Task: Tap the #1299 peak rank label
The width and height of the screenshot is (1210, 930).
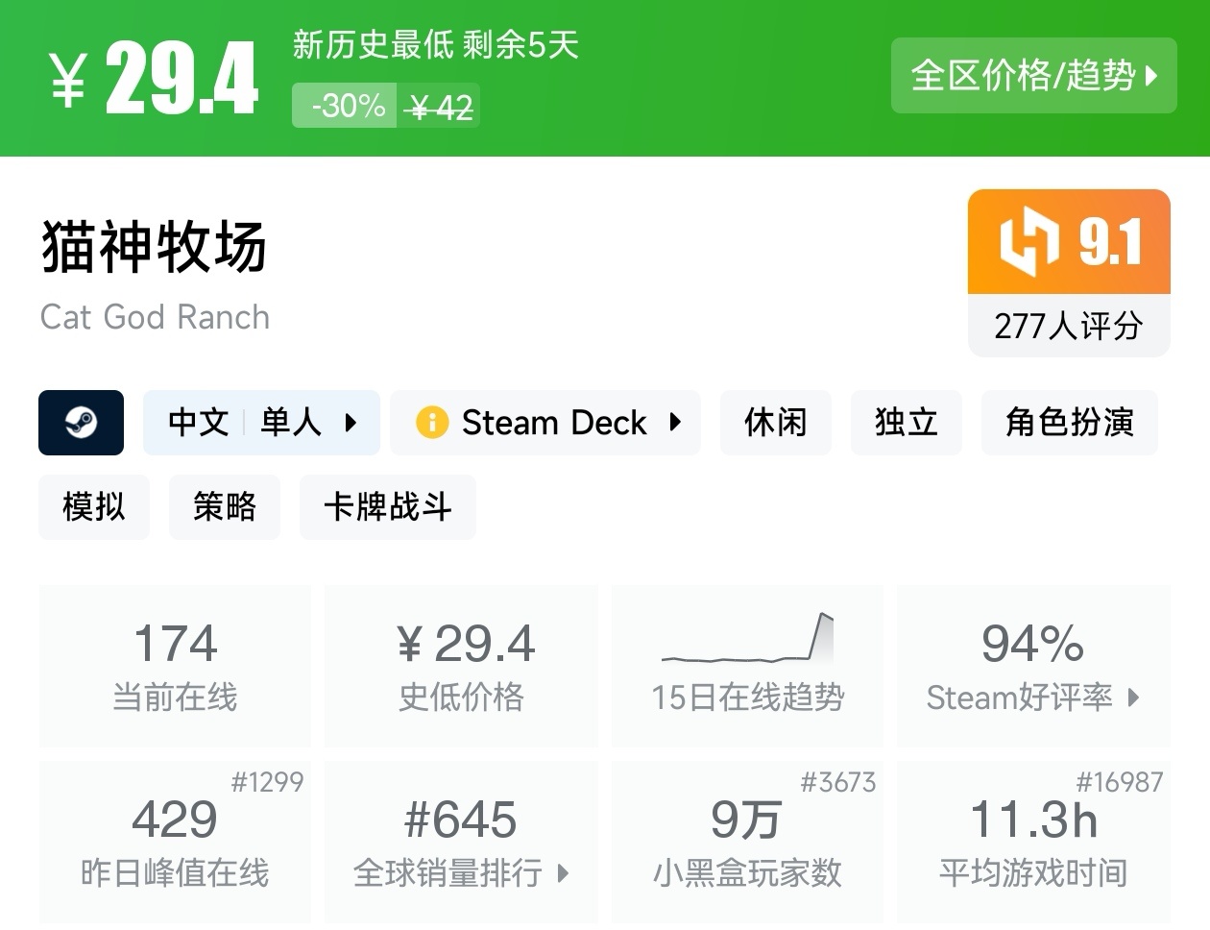Action: coord(267,782)
